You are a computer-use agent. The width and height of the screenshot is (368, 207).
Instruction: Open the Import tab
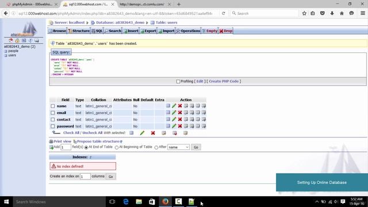pyautogui.click(x=166, y=30)
